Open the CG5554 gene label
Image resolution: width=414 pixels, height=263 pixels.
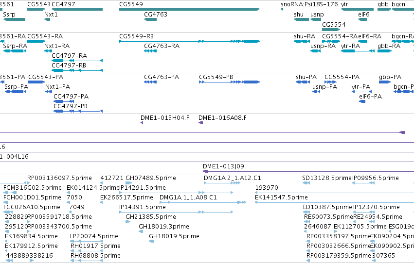point(334,24)
